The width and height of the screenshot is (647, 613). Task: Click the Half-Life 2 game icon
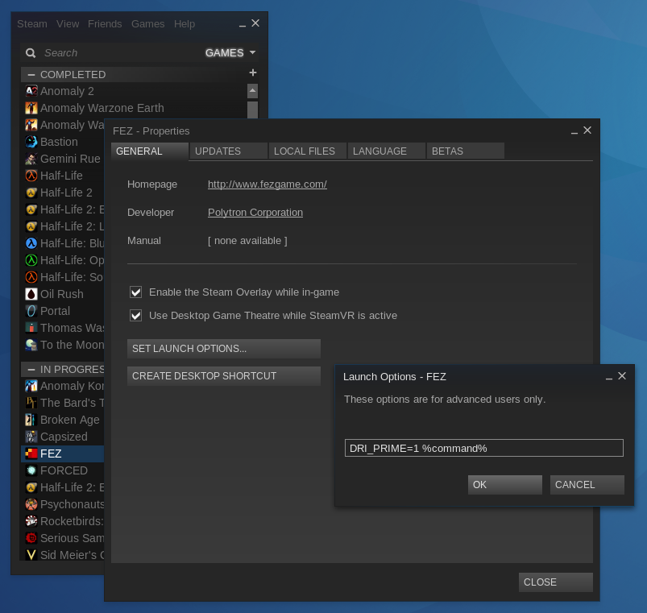pyautogui.click(x=31, y=193)
